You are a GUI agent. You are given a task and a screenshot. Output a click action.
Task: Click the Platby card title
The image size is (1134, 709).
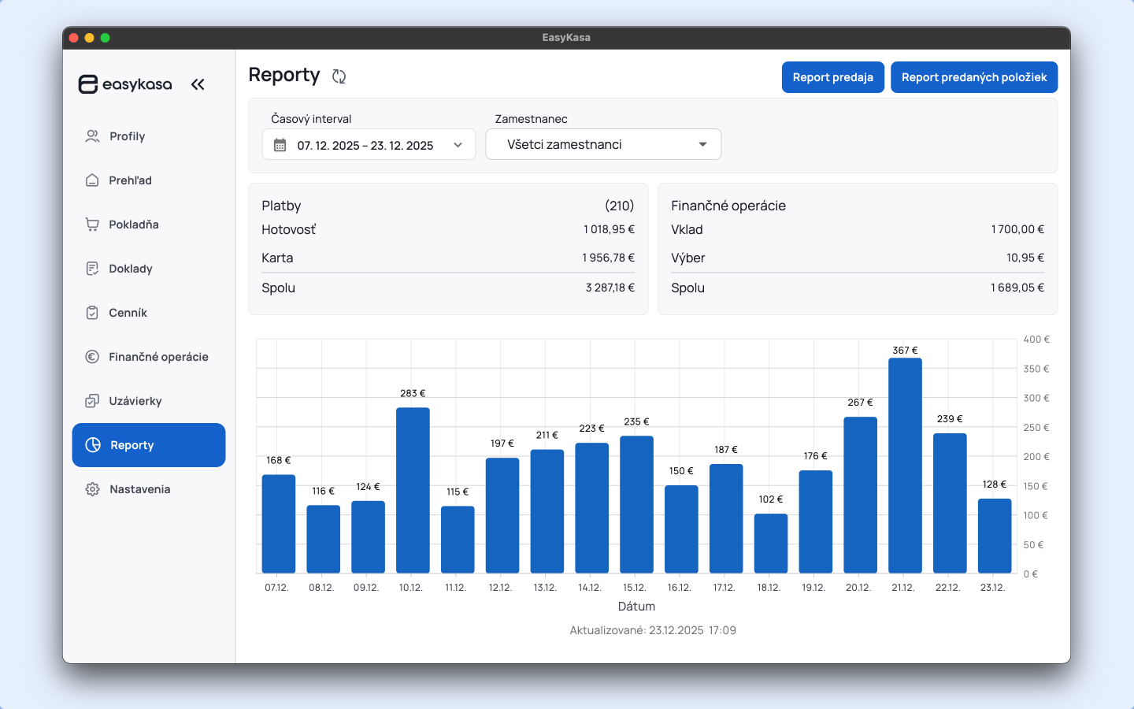[x=281, y=206]
